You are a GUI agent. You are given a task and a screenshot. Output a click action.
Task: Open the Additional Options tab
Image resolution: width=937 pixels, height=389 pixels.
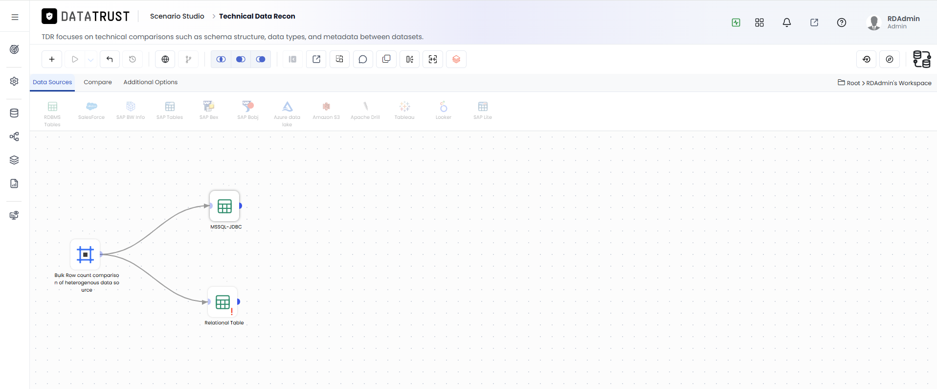[x=151, y=82]
